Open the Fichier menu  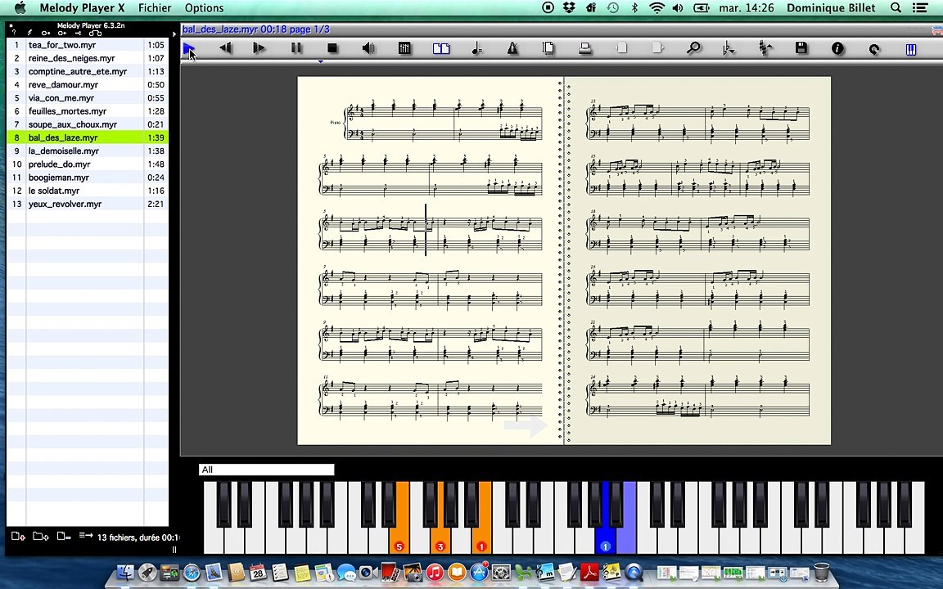pos(155,8)
